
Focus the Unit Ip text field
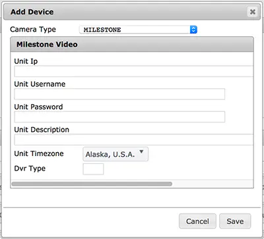pos(134,71)
